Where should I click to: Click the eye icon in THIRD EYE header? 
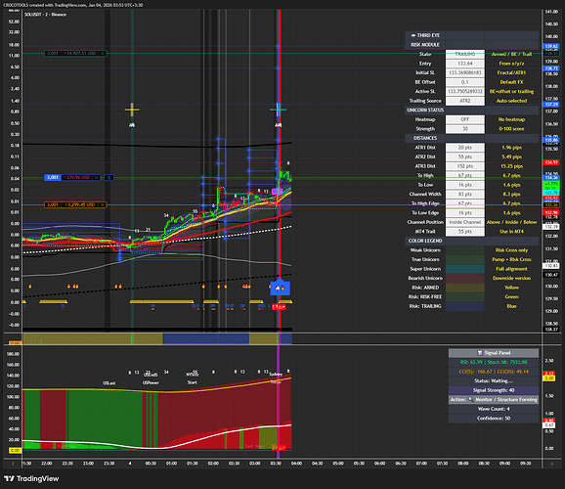pos(413,35)
